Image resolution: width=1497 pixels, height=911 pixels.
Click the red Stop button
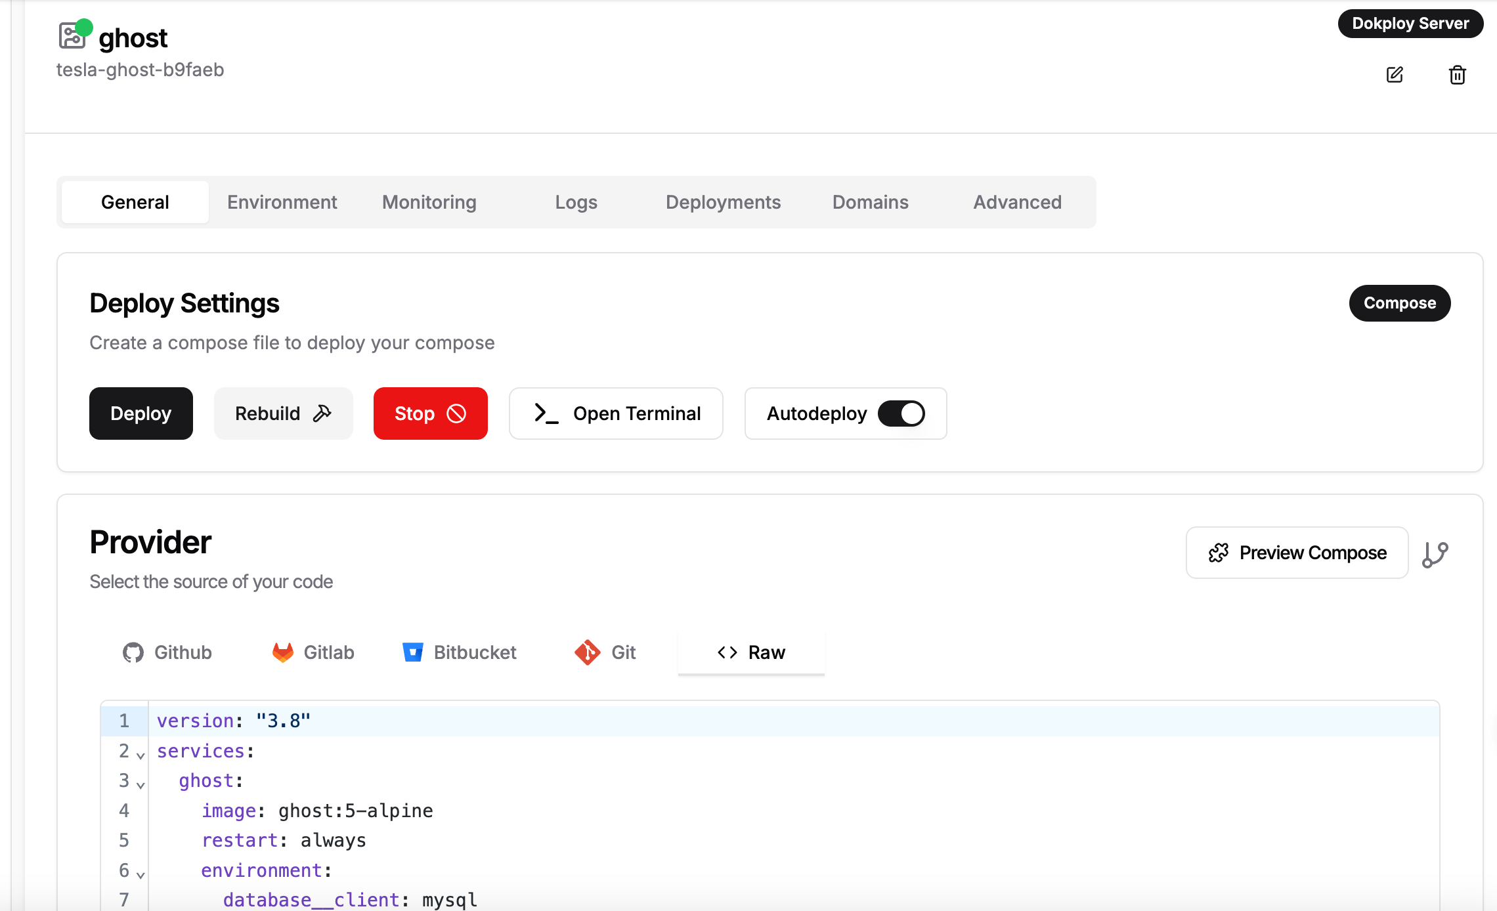coord(431,413)
